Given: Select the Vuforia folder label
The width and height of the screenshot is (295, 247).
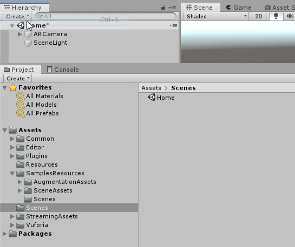Looking at the screenshot, I should click(37, 225).
